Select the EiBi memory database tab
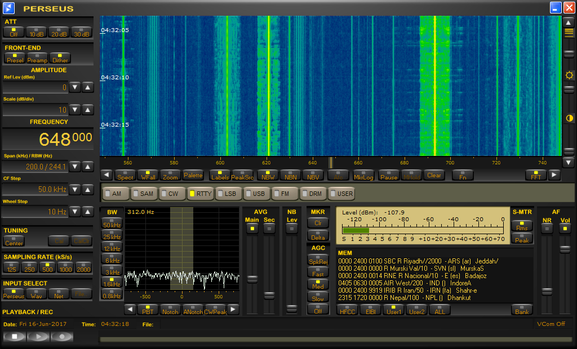The image size is (577, 349). pos(370,310)
